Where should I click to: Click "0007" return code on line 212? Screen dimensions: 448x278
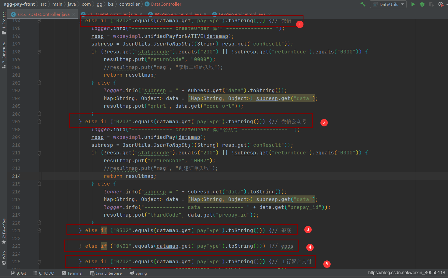pyautogui.click(x=200, y=161)
